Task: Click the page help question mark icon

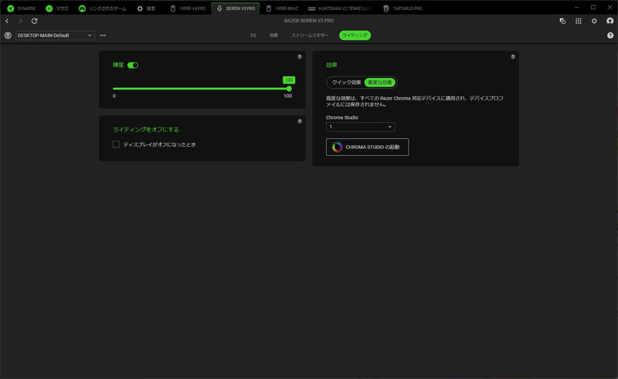Action: (610, 36)
